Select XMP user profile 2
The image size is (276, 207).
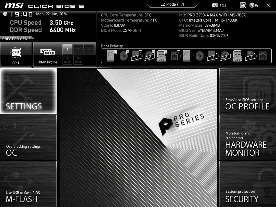(78, 60)
